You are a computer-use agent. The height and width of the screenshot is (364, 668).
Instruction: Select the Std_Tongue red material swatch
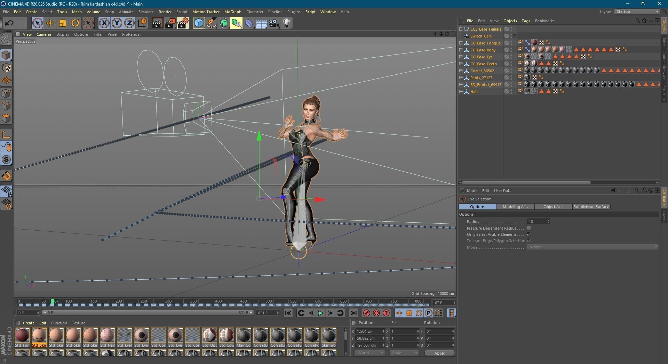(x=22, y=337)
